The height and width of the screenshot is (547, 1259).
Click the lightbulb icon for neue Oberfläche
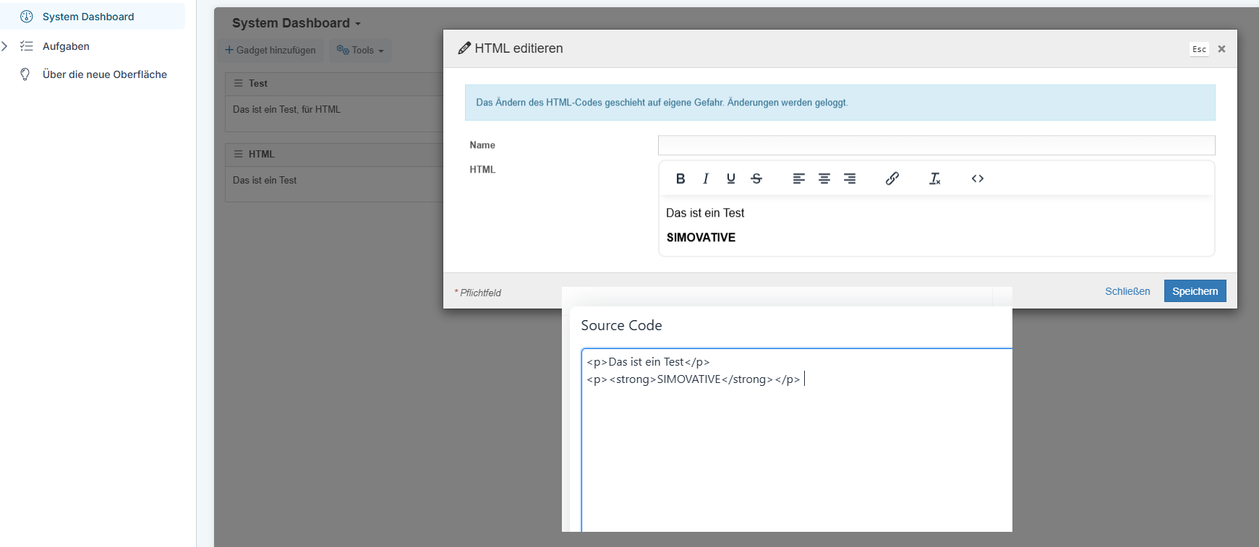[25, 74]
